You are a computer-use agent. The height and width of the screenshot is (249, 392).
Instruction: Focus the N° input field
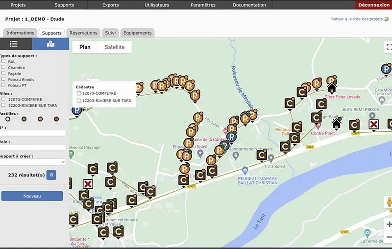[33, 133]
